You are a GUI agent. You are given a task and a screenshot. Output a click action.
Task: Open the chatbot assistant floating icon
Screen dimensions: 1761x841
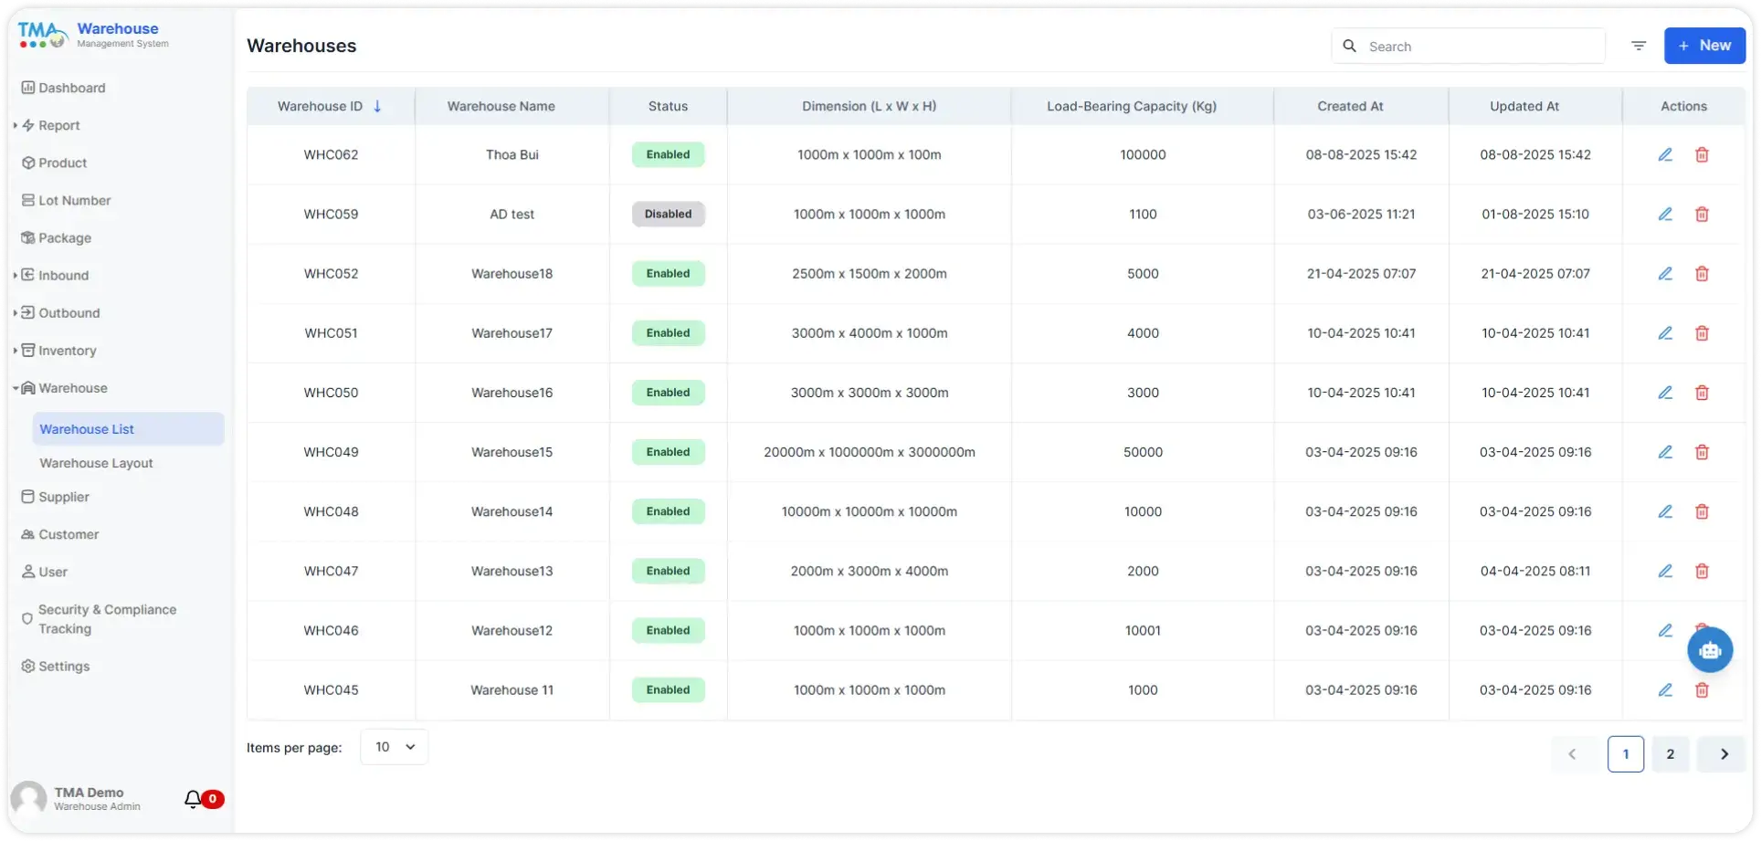click(x=1710, y=650)
